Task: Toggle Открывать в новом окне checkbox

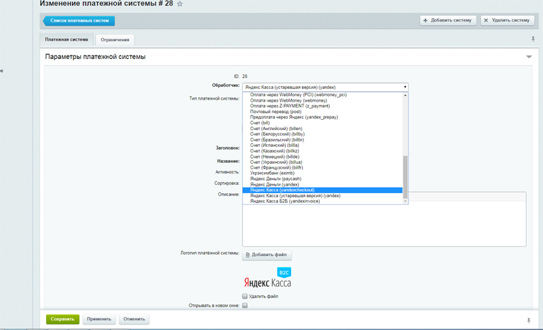Action: 245,306
